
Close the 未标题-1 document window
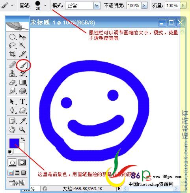(180, 22)
